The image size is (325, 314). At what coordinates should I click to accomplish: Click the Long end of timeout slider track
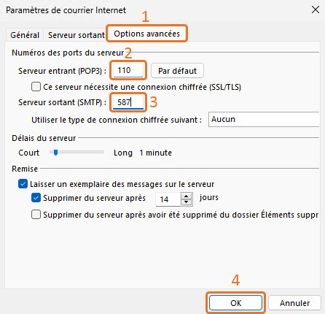click(x=101, y=152)
